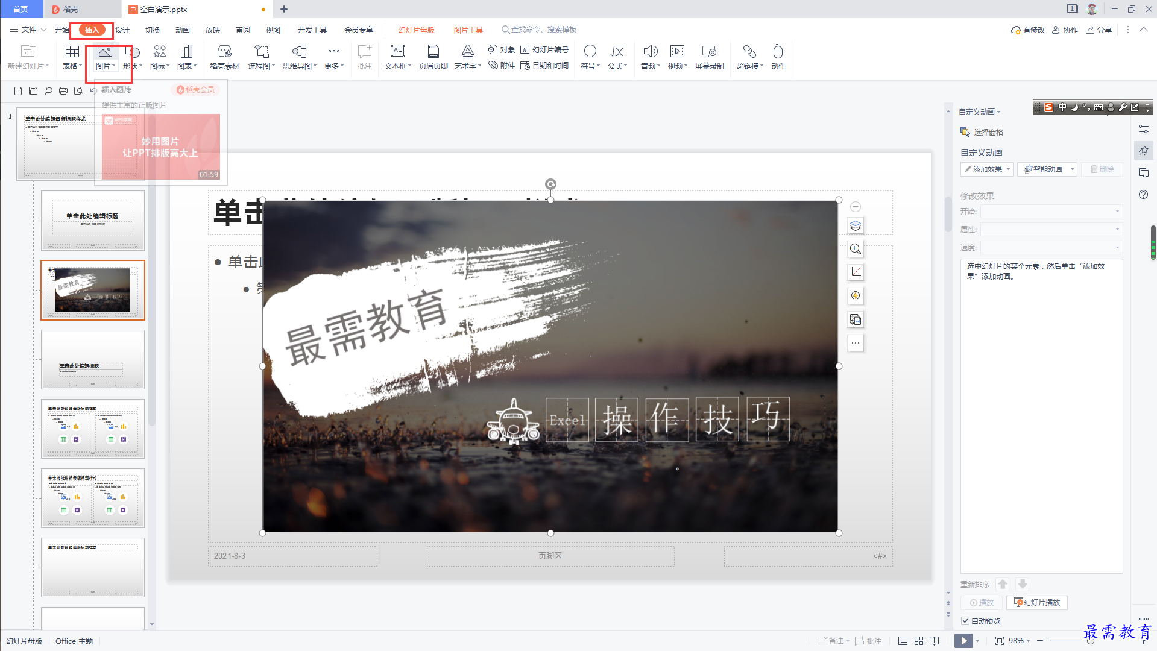This screenshot has width=1157, height=651.
Task: Click the zoom out minus button
Action: 1040,641
